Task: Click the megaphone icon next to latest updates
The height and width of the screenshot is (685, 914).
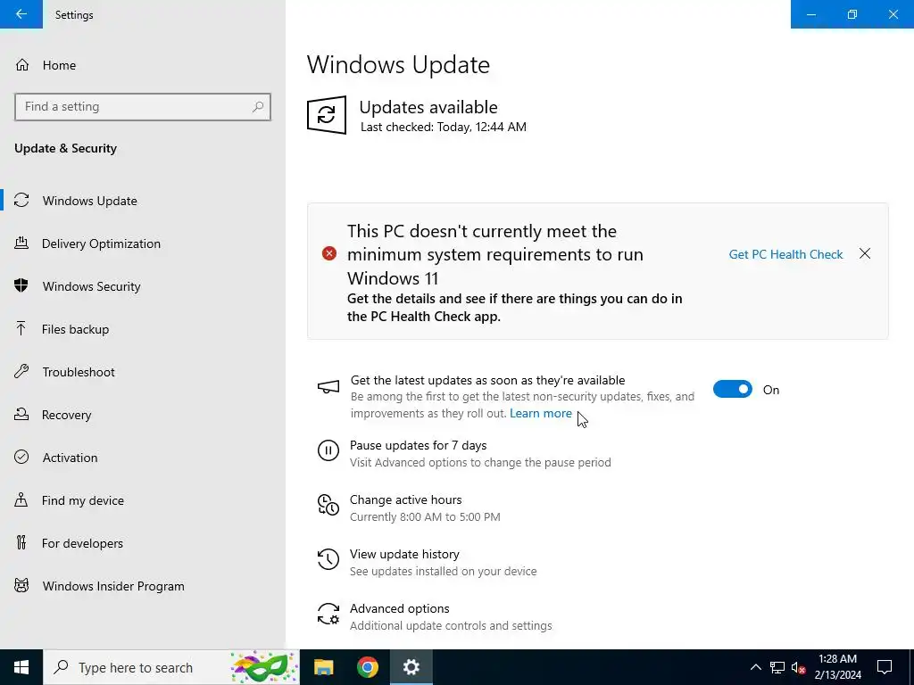Action: [x=328, y=387]
